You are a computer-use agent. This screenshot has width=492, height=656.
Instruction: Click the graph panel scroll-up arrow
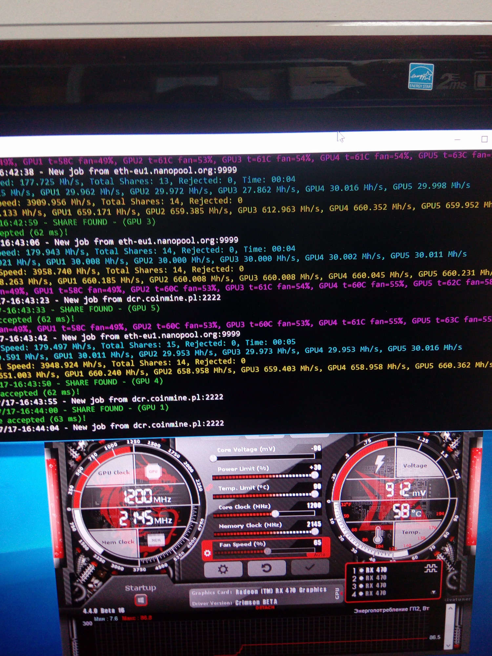pyautogui.click(x=450, y=608)
